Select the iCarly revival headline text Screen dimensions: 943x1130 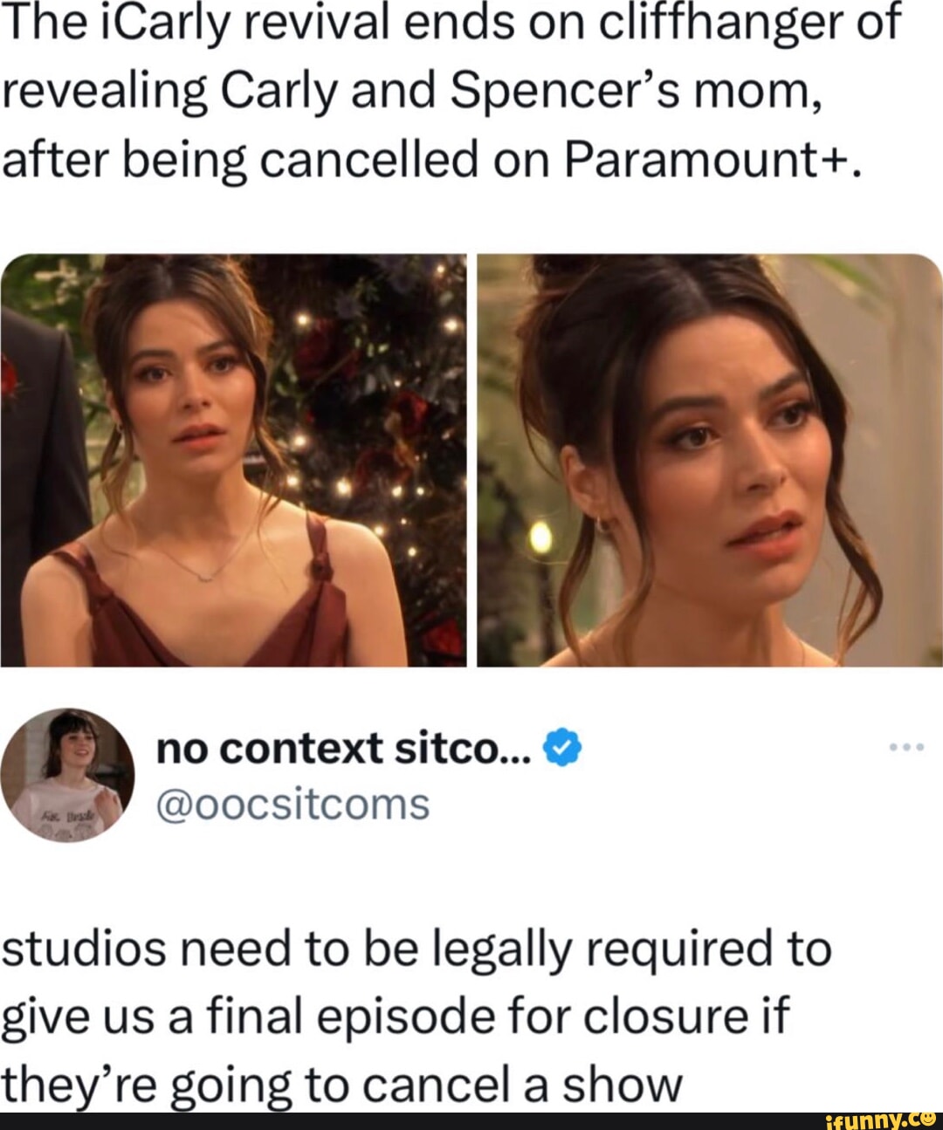coord(451,91)
